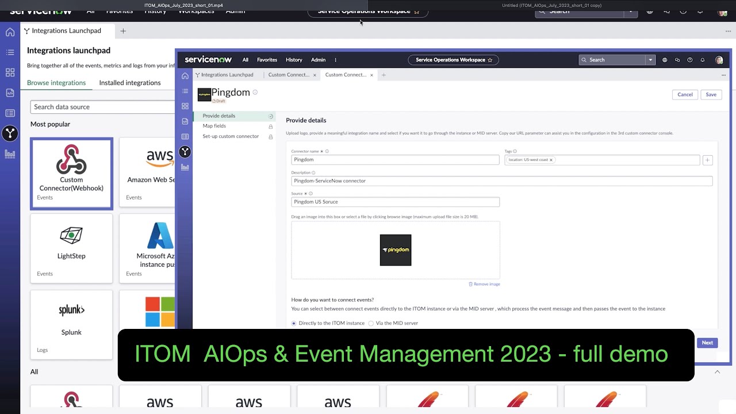Click bar chart icon in background sidebar
This screenshot has width=736, height=414.
(x=10, y=154)
